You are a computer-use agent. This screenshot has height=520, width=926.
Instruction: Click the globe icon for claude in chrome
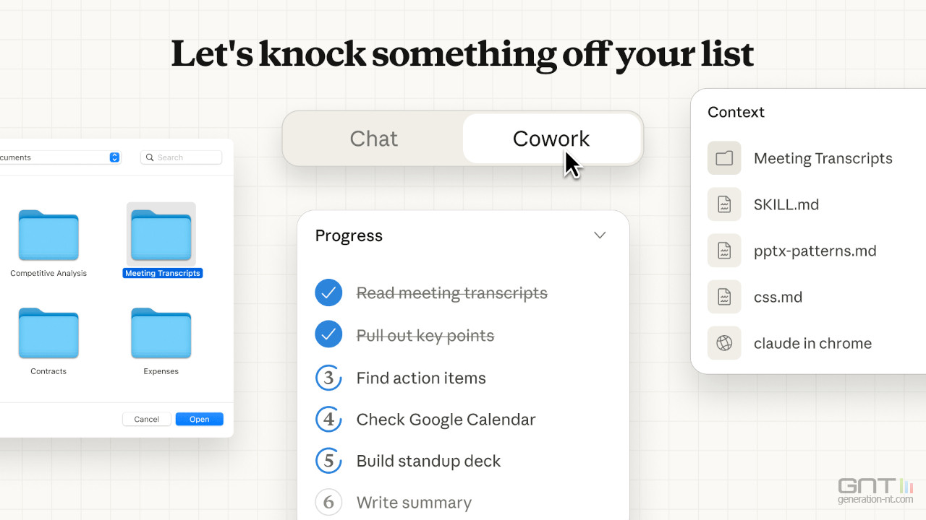point(724,343)
